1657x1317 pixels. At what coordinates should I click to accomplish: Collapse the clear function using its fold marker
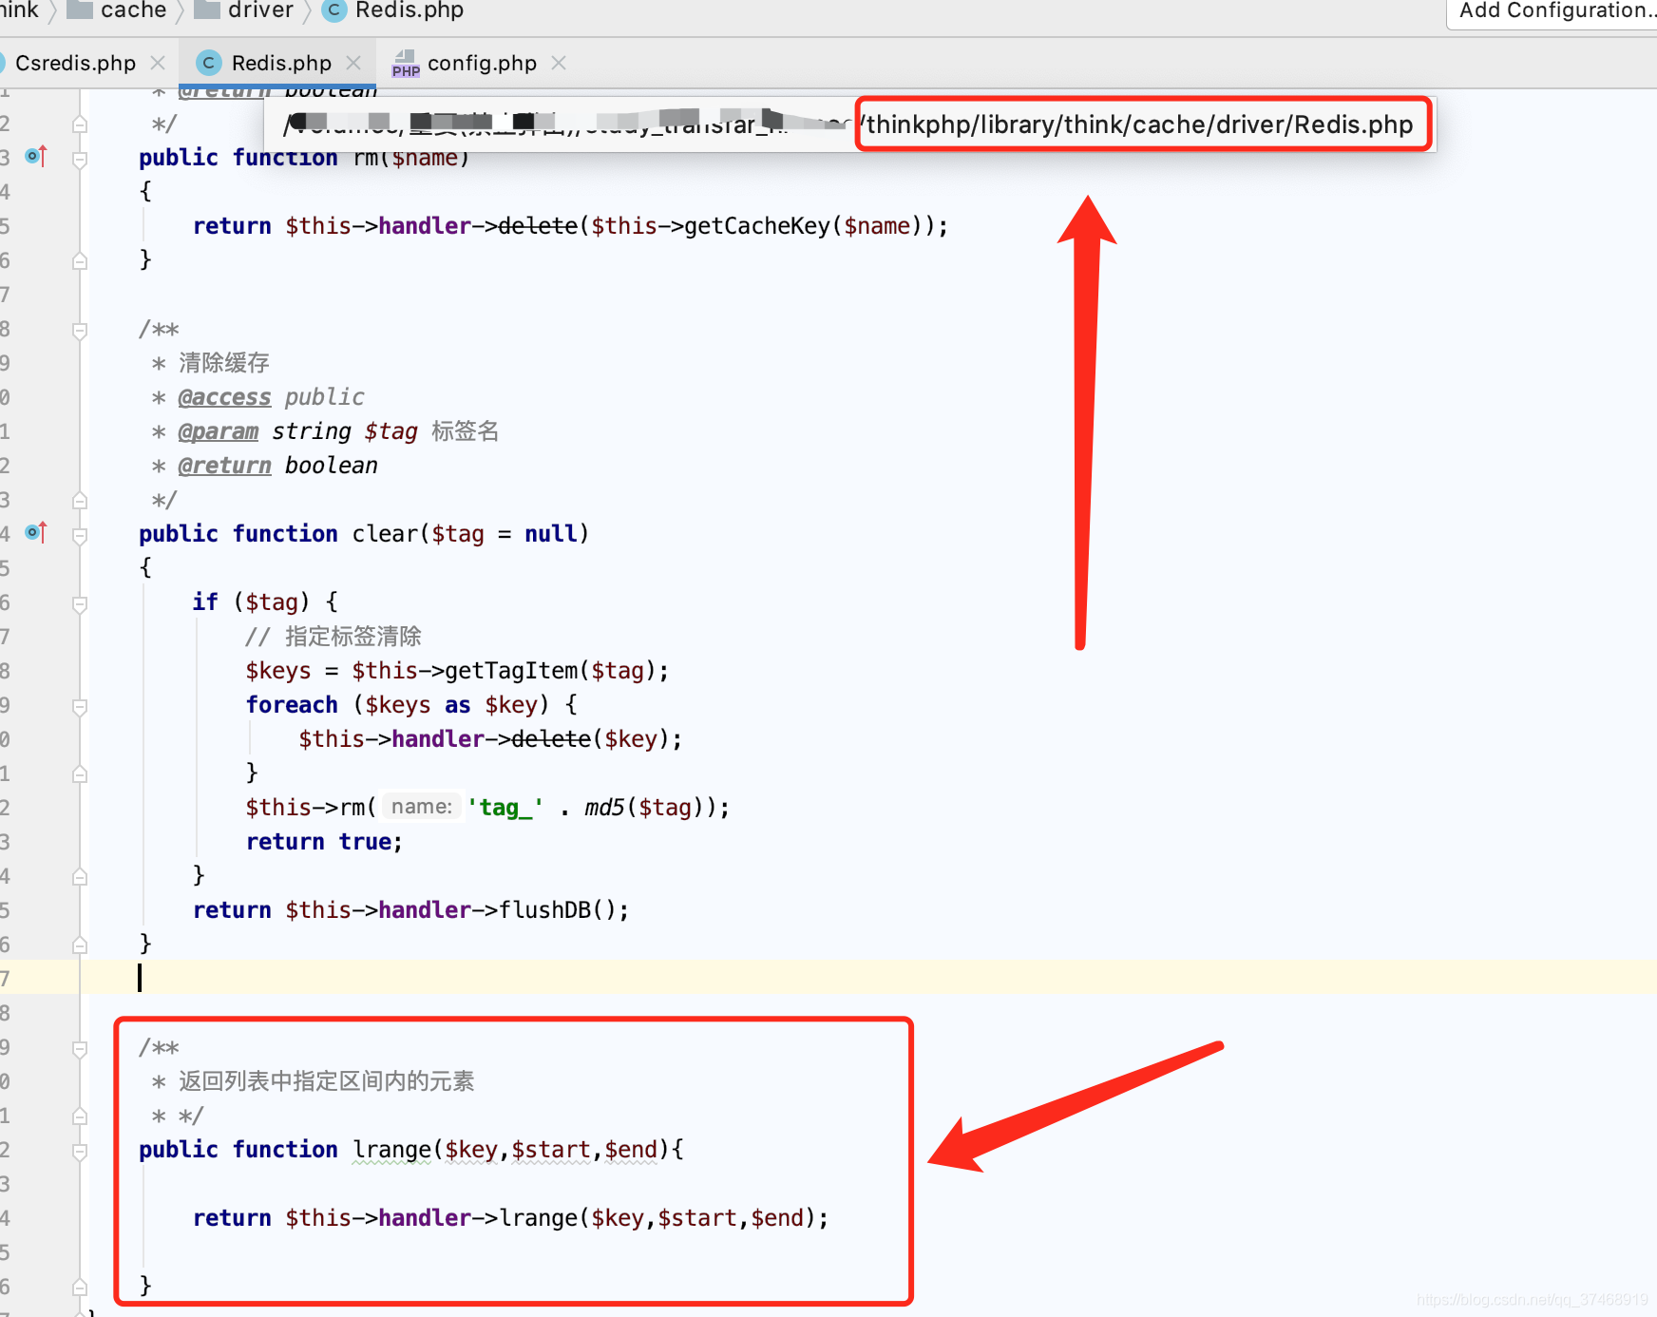tap(80, 535)
